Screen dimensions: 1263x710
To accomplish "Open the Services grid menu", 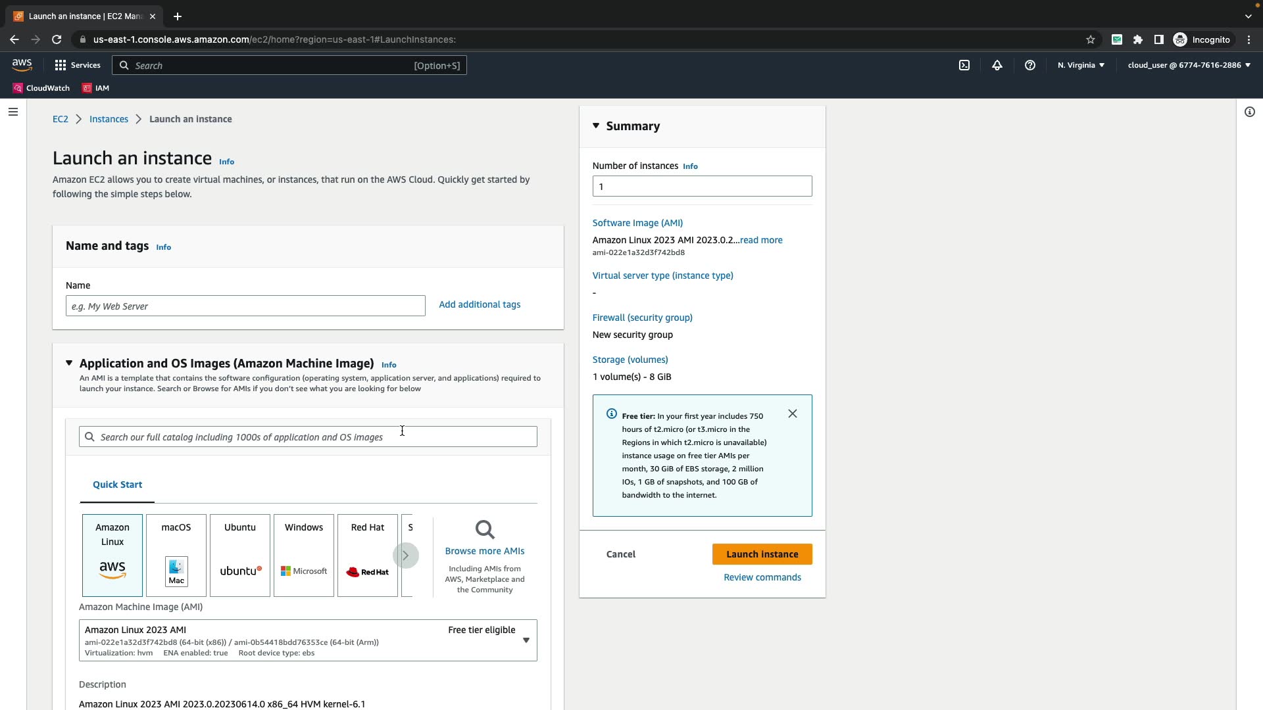I will tap(78, 65).
